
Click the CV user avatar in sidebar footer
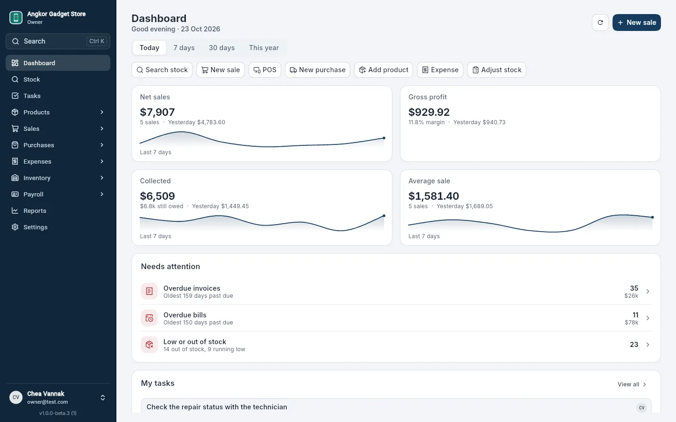coord(16,397)
